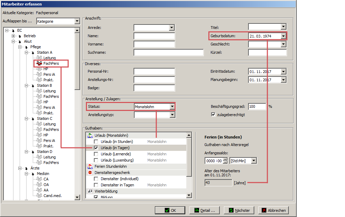
Task: Uncheck the Urlaub (in Tagen) checkbox
Action: [96, 148]
